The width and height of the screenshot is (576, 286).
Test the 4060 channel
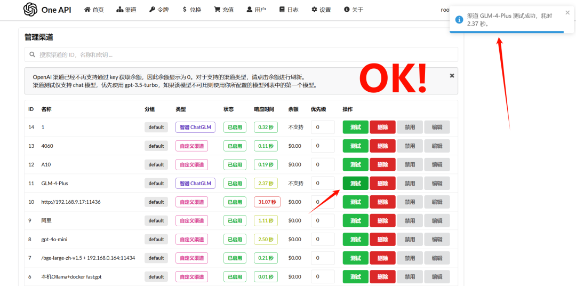coord(355,146)
